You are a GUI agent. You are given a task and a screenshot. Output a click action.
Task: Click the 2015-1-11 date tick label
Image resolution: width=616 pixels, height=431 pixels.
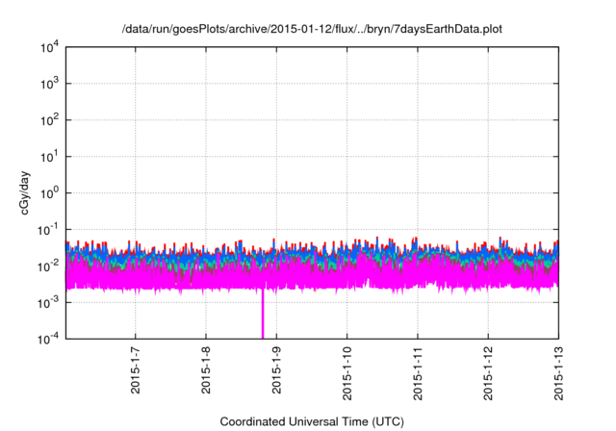[x=418, y=373]
